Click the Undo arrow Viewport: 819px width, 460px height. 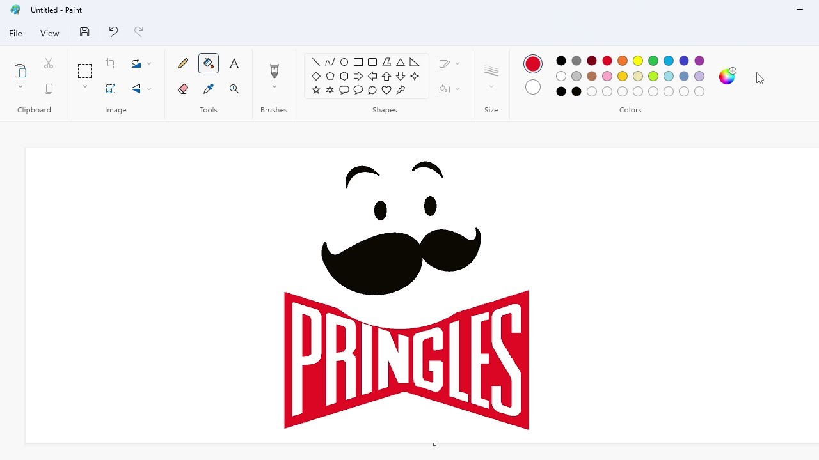coord(113,32)
